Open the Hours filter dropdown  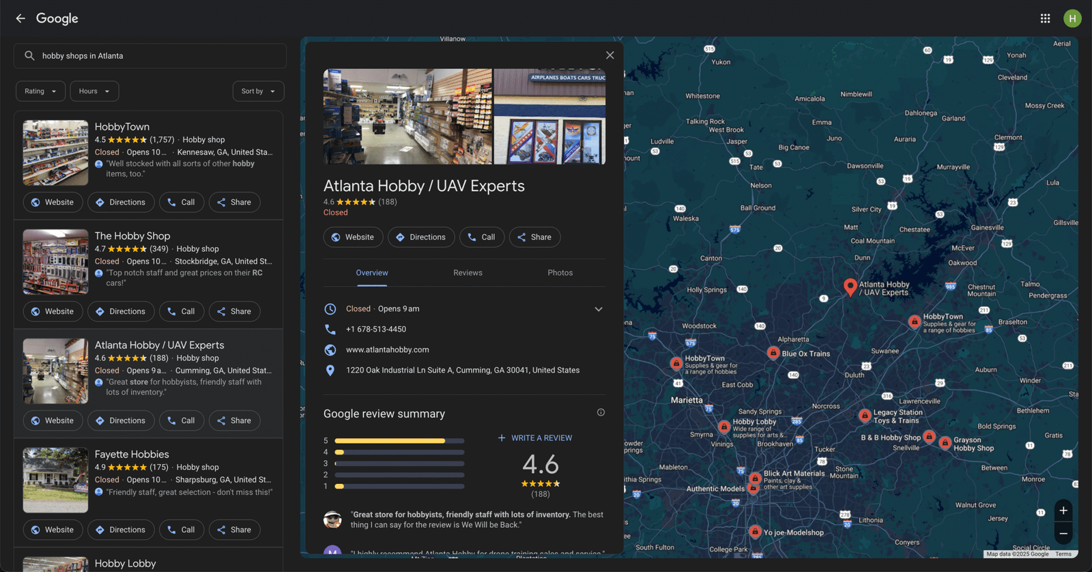pyautogui.click(x=94, y=91)
